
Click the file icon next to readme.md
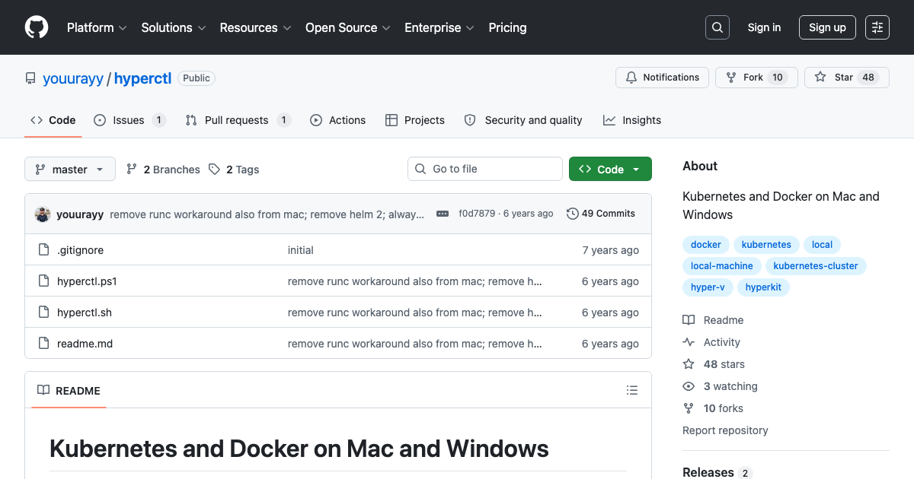(x=43, y=344)
